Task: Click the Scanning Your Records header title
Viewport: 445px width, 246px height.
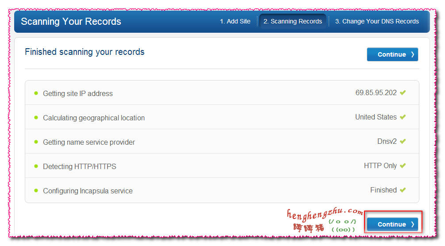Action: 71,21
